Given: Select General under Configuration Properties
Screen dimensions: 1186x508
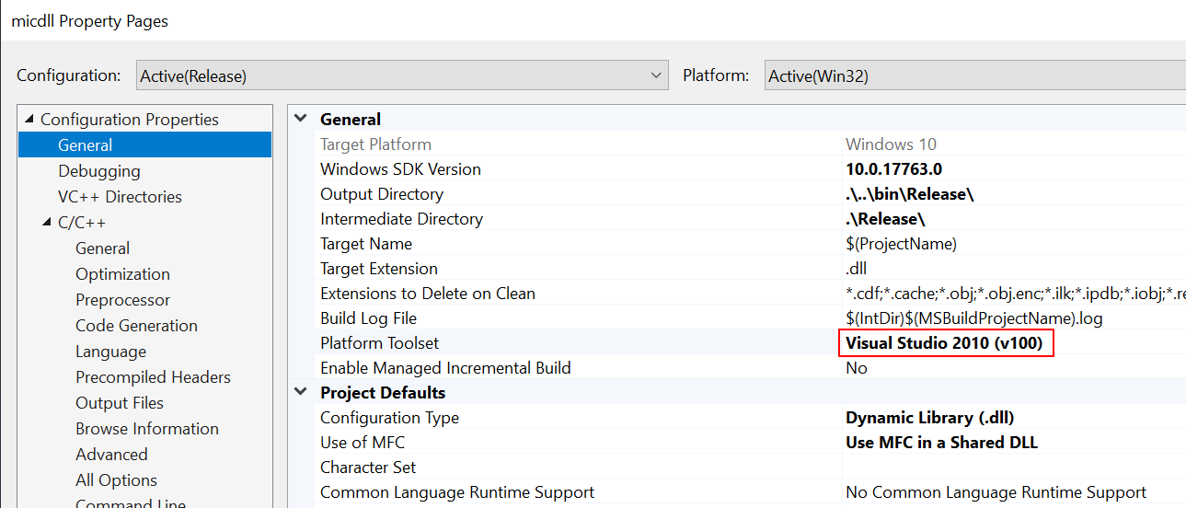Looking at the screenshot, I should click(x=86, y=145).
